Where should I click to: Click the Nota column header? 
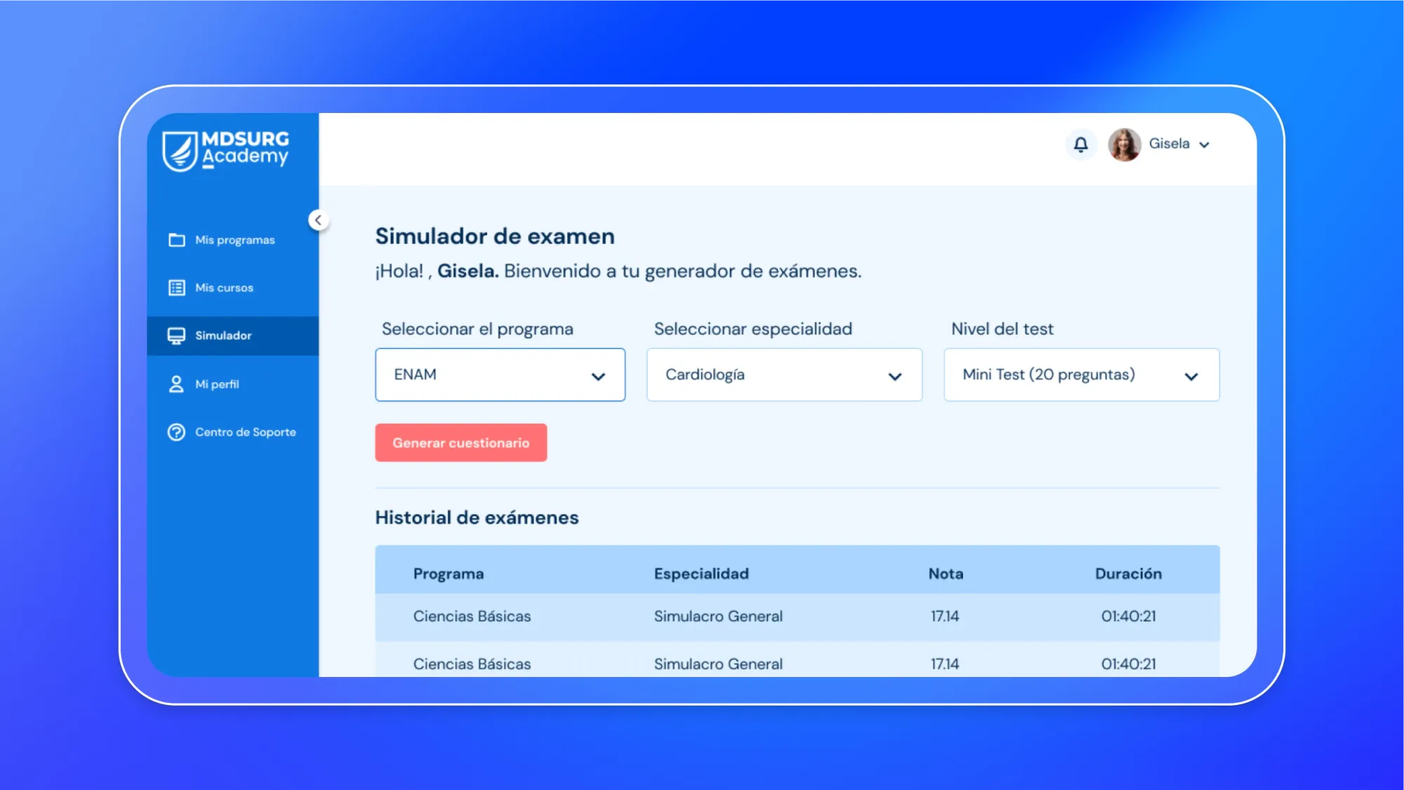(945, 573)
